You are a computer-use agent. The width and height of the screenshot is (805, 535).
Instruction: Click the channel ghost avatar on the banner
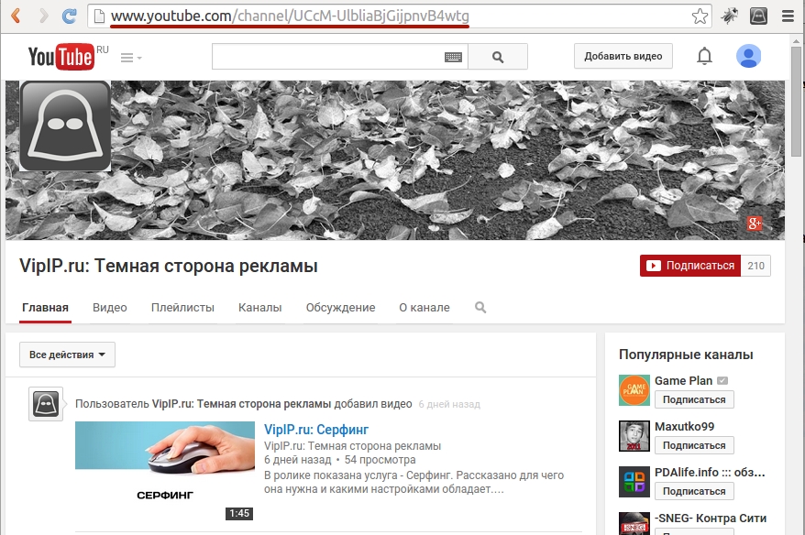pyautogui.click(x=65, y=126)
